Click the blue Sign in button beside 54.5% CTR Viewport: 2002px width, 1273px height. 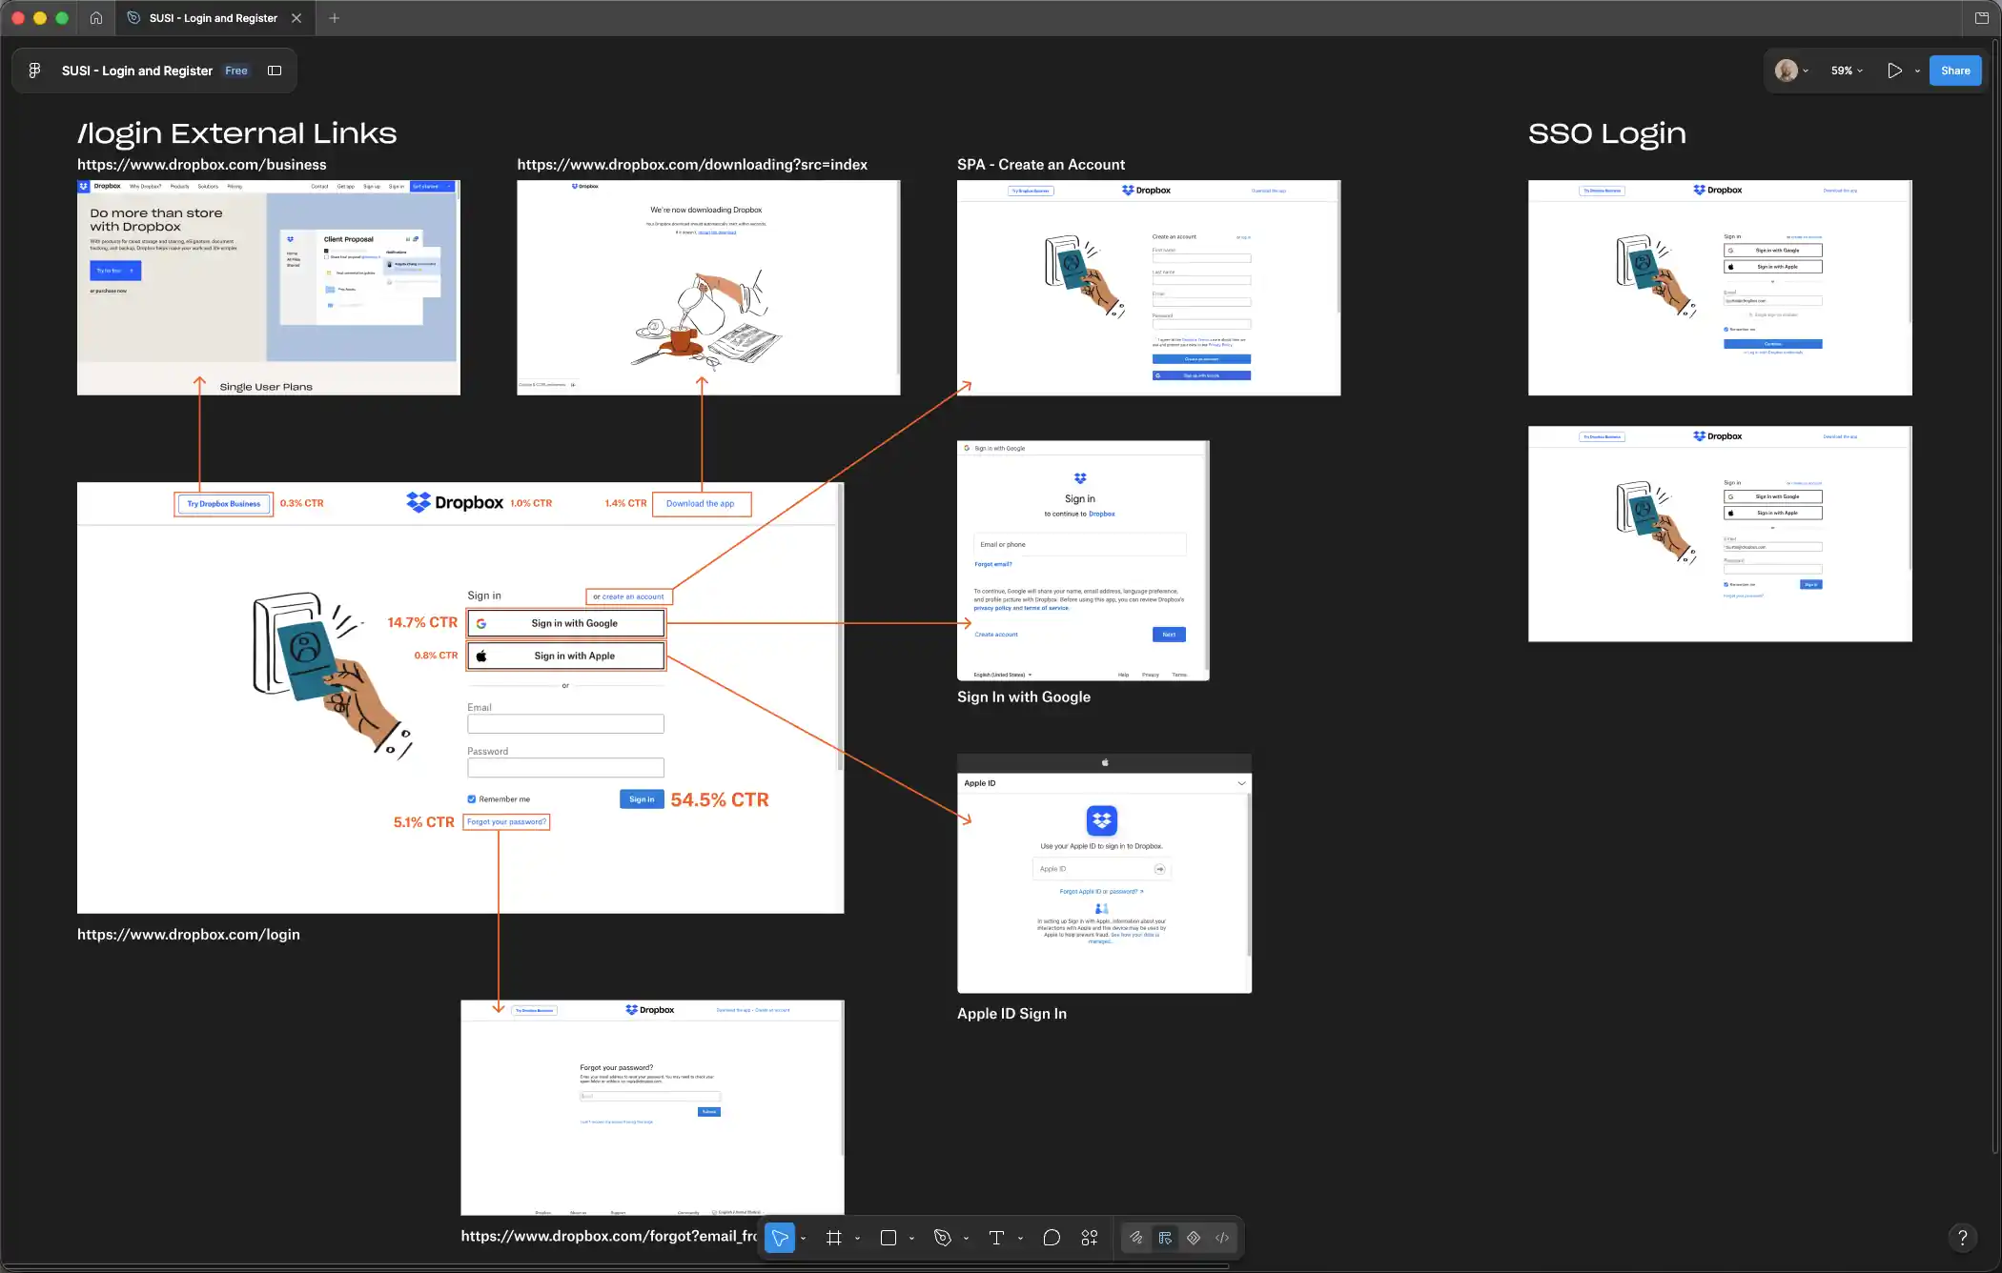pos(642,799)
